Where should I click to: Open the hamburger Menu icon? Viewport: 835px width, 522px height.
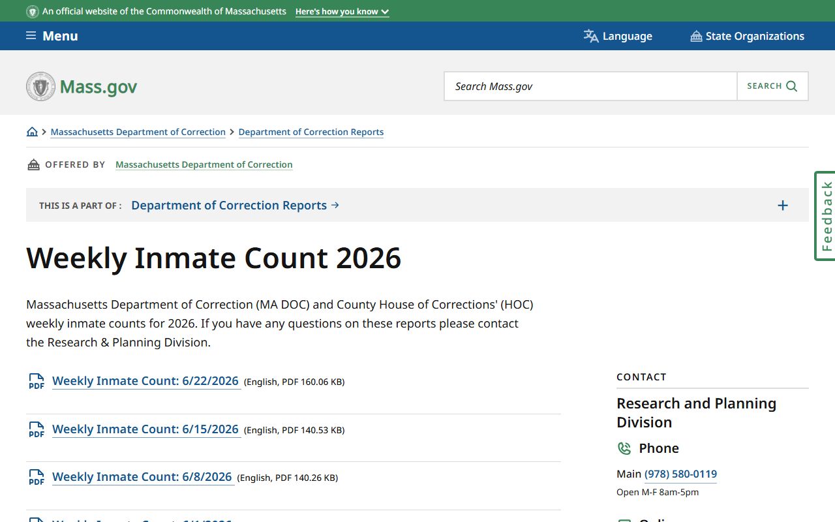coord(31,36)
